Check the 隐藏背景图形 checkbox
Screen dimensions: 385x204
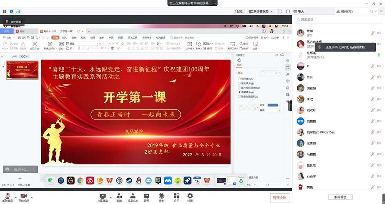click(239, 97)
